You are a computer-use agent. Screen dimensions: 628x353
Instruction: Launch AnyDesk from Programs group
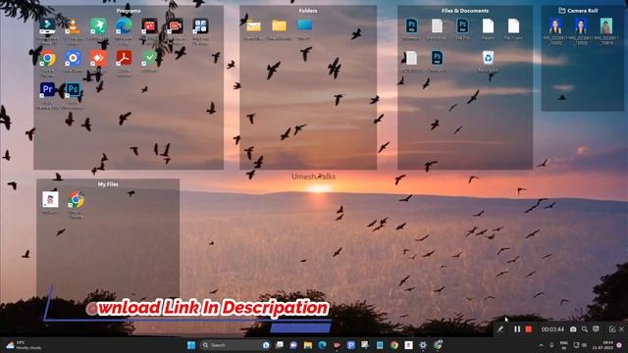[x=98, y=59]
